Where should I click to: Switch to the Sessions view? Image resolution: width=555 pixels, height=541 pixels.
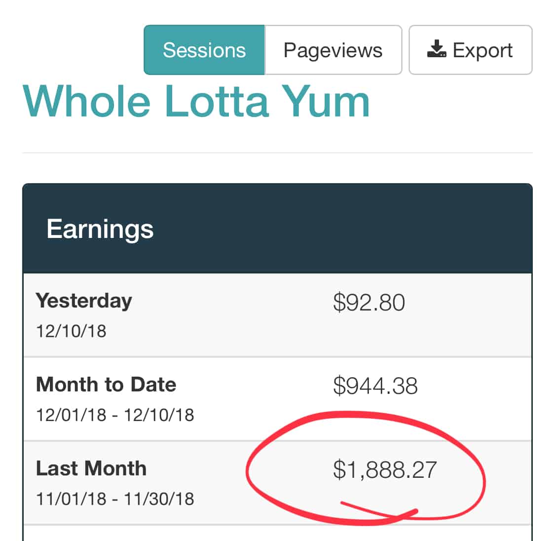click(204, 50)
